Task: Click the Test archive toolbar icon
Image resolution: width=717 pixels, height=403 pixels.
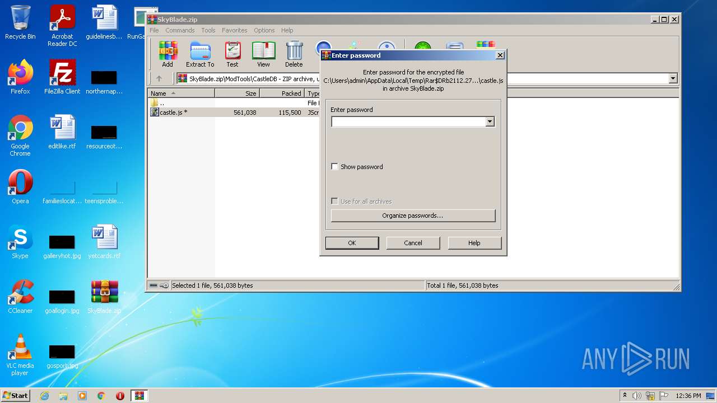Action: 232,54
